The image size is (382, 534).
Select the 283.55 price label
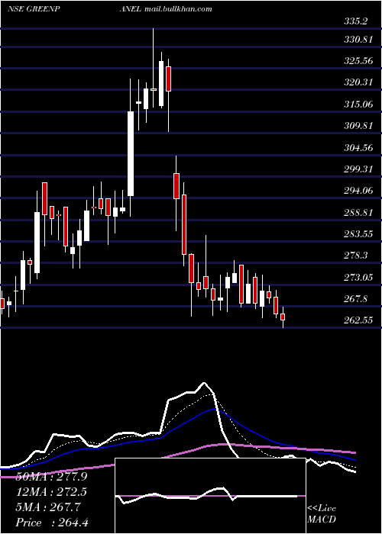(358, 234)
